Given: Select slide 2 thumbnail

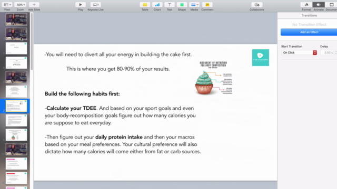Looking at the screenshot, I should [16, 34].
